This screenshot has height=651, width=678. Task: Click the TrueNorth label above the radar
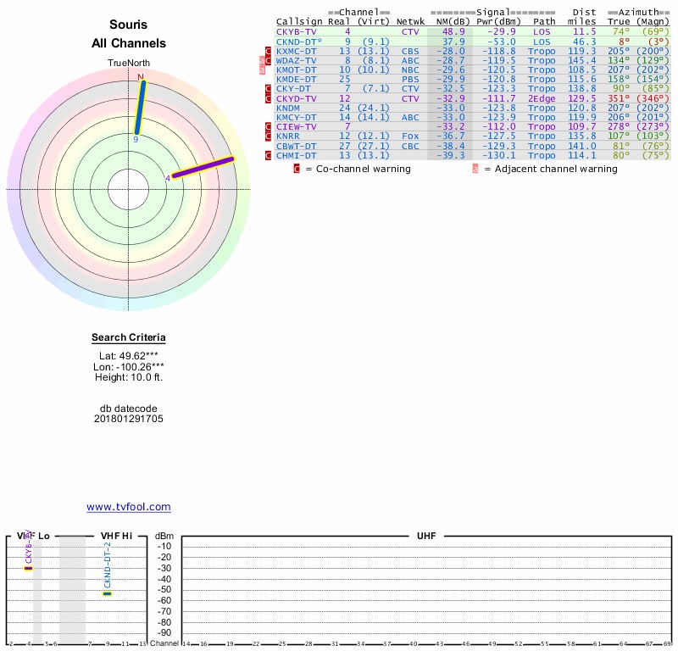click(x=129, y=64)
